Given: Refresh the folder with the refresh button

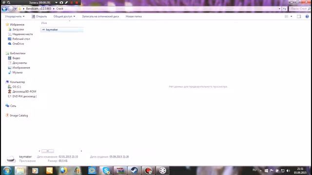Looking at the screenshot, I should 285,9.
